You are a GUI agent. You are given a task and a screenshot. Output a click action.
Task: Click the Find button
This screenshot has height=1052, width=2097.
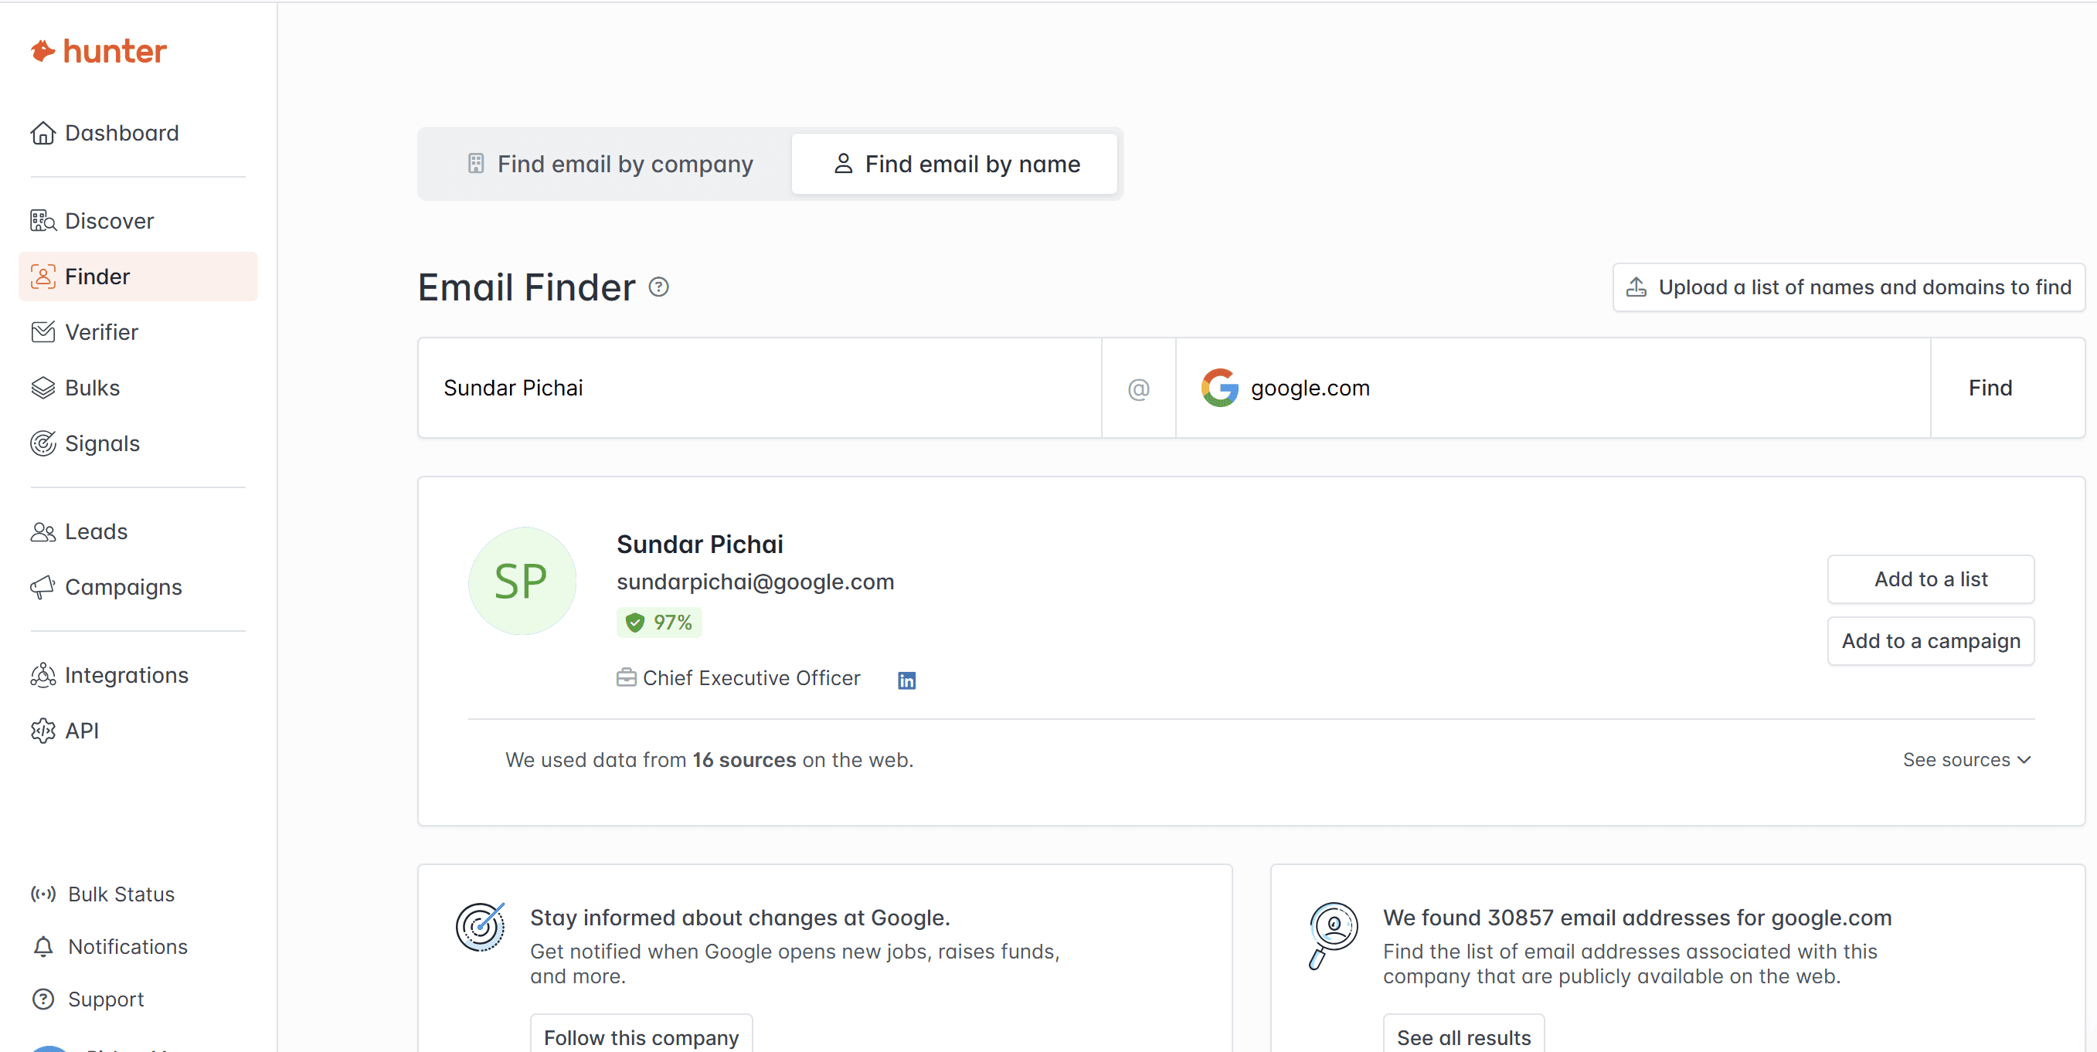pyautogui.click(x=1990, y=387)
